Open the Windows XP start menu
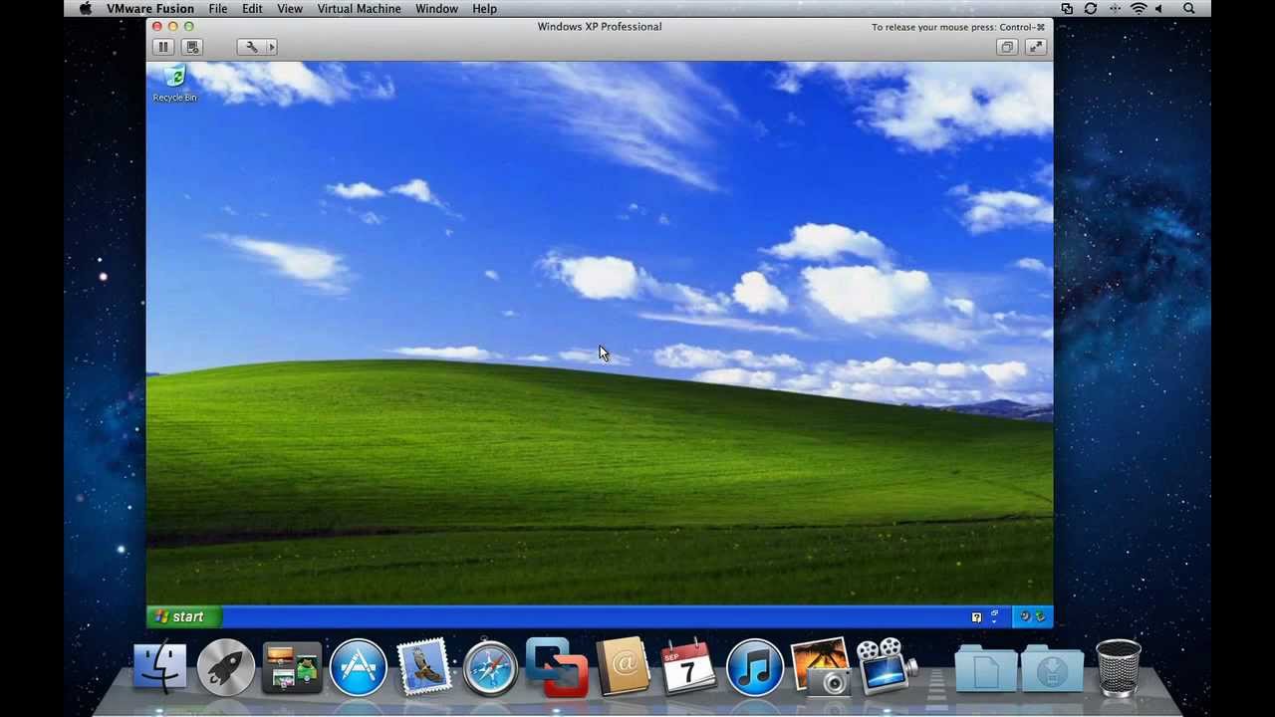 tap(183, 616)
